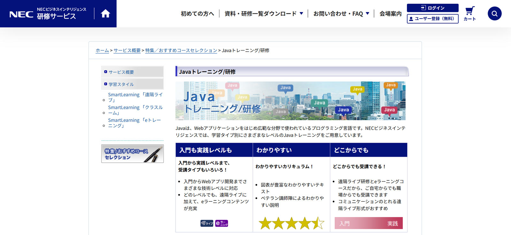The width and height of the screenshot is (511, 235).
Task: Click わかりやすいカリキュラム！ text
Action: tap(284, 166)
